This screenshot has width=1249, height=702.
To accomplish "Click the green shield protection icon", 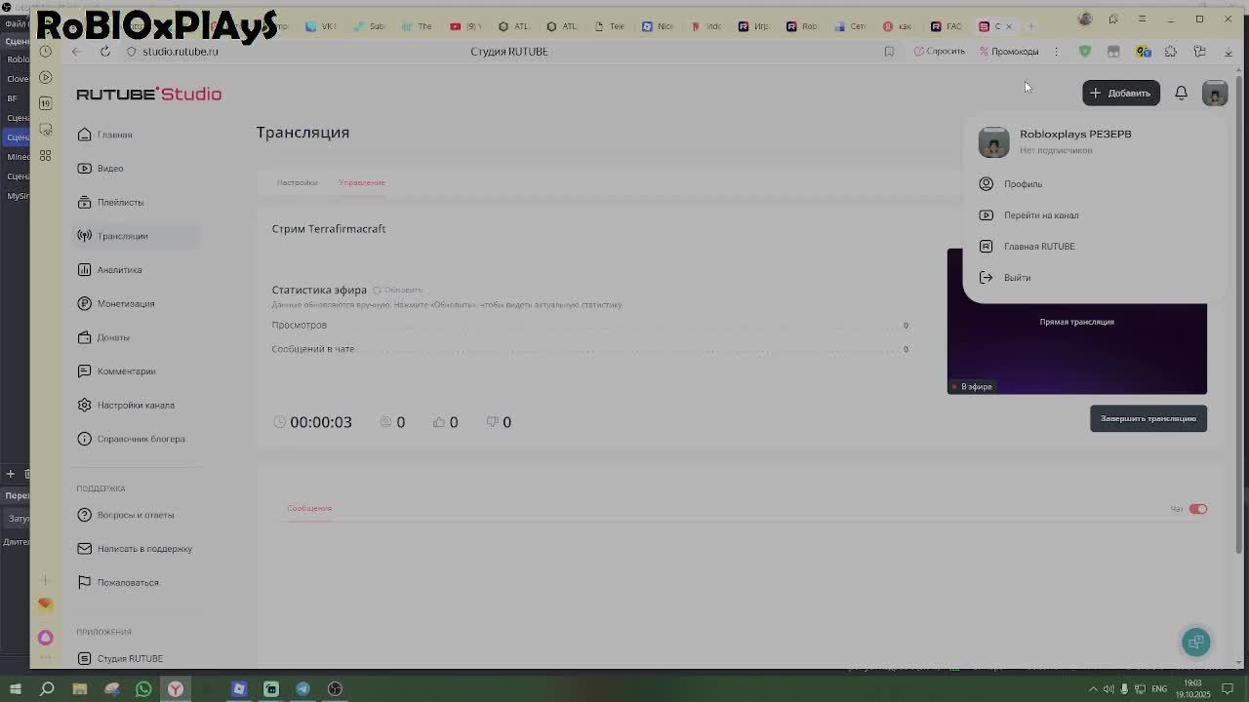I will [1085, 52].
